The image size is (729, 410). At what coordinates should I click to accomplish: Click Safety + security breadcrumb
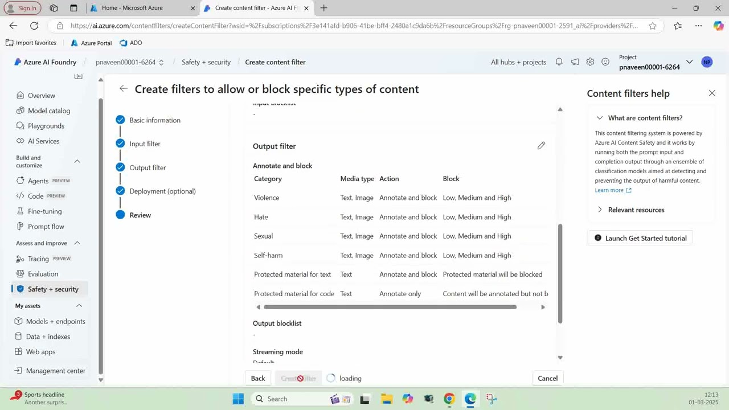[x=206, y=62]
